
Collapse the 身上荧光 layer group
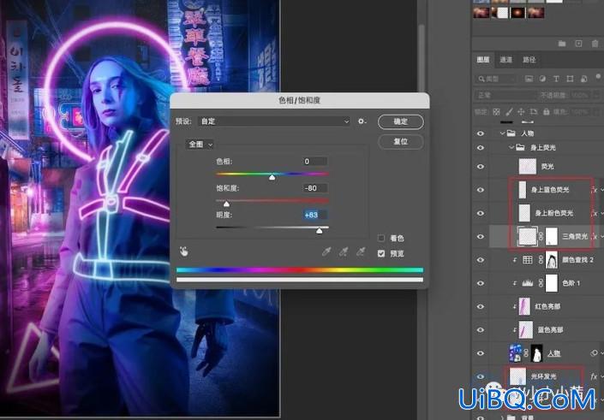tap(511, 147)
